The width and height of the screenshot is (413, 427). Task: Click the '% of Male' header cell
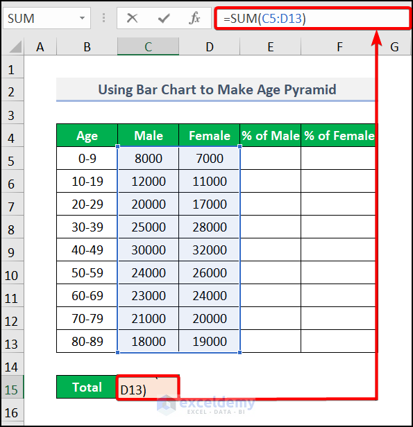(x=271, y=135)
